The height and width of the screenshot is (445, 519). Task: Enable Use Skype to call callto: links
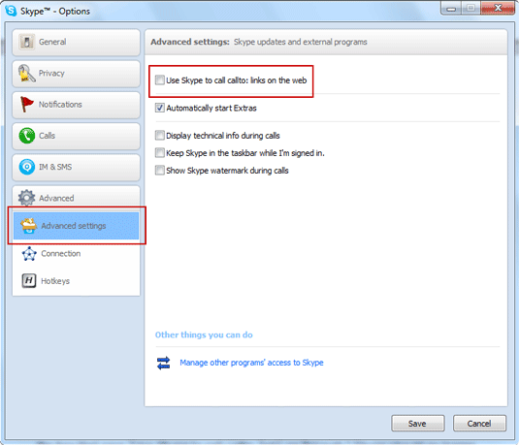[159, 80]
